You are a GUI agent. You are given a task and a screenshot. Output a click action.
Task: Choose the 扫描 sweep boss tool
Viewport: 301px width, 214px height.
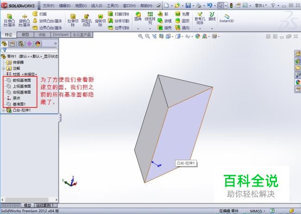tap(39, 14)
